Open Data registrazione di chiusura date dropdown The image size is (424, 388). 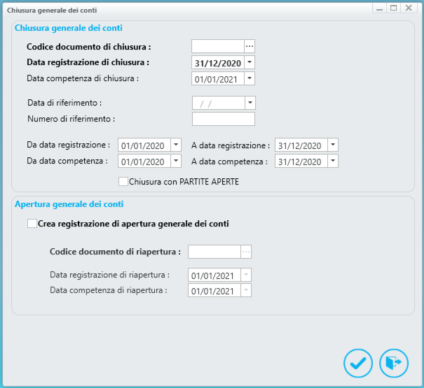pos(249,62)
